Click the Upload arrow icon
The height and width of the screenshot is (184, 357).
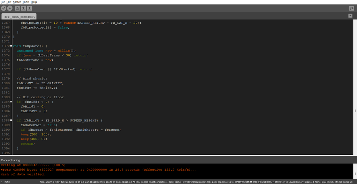click(x=9, y=8)
